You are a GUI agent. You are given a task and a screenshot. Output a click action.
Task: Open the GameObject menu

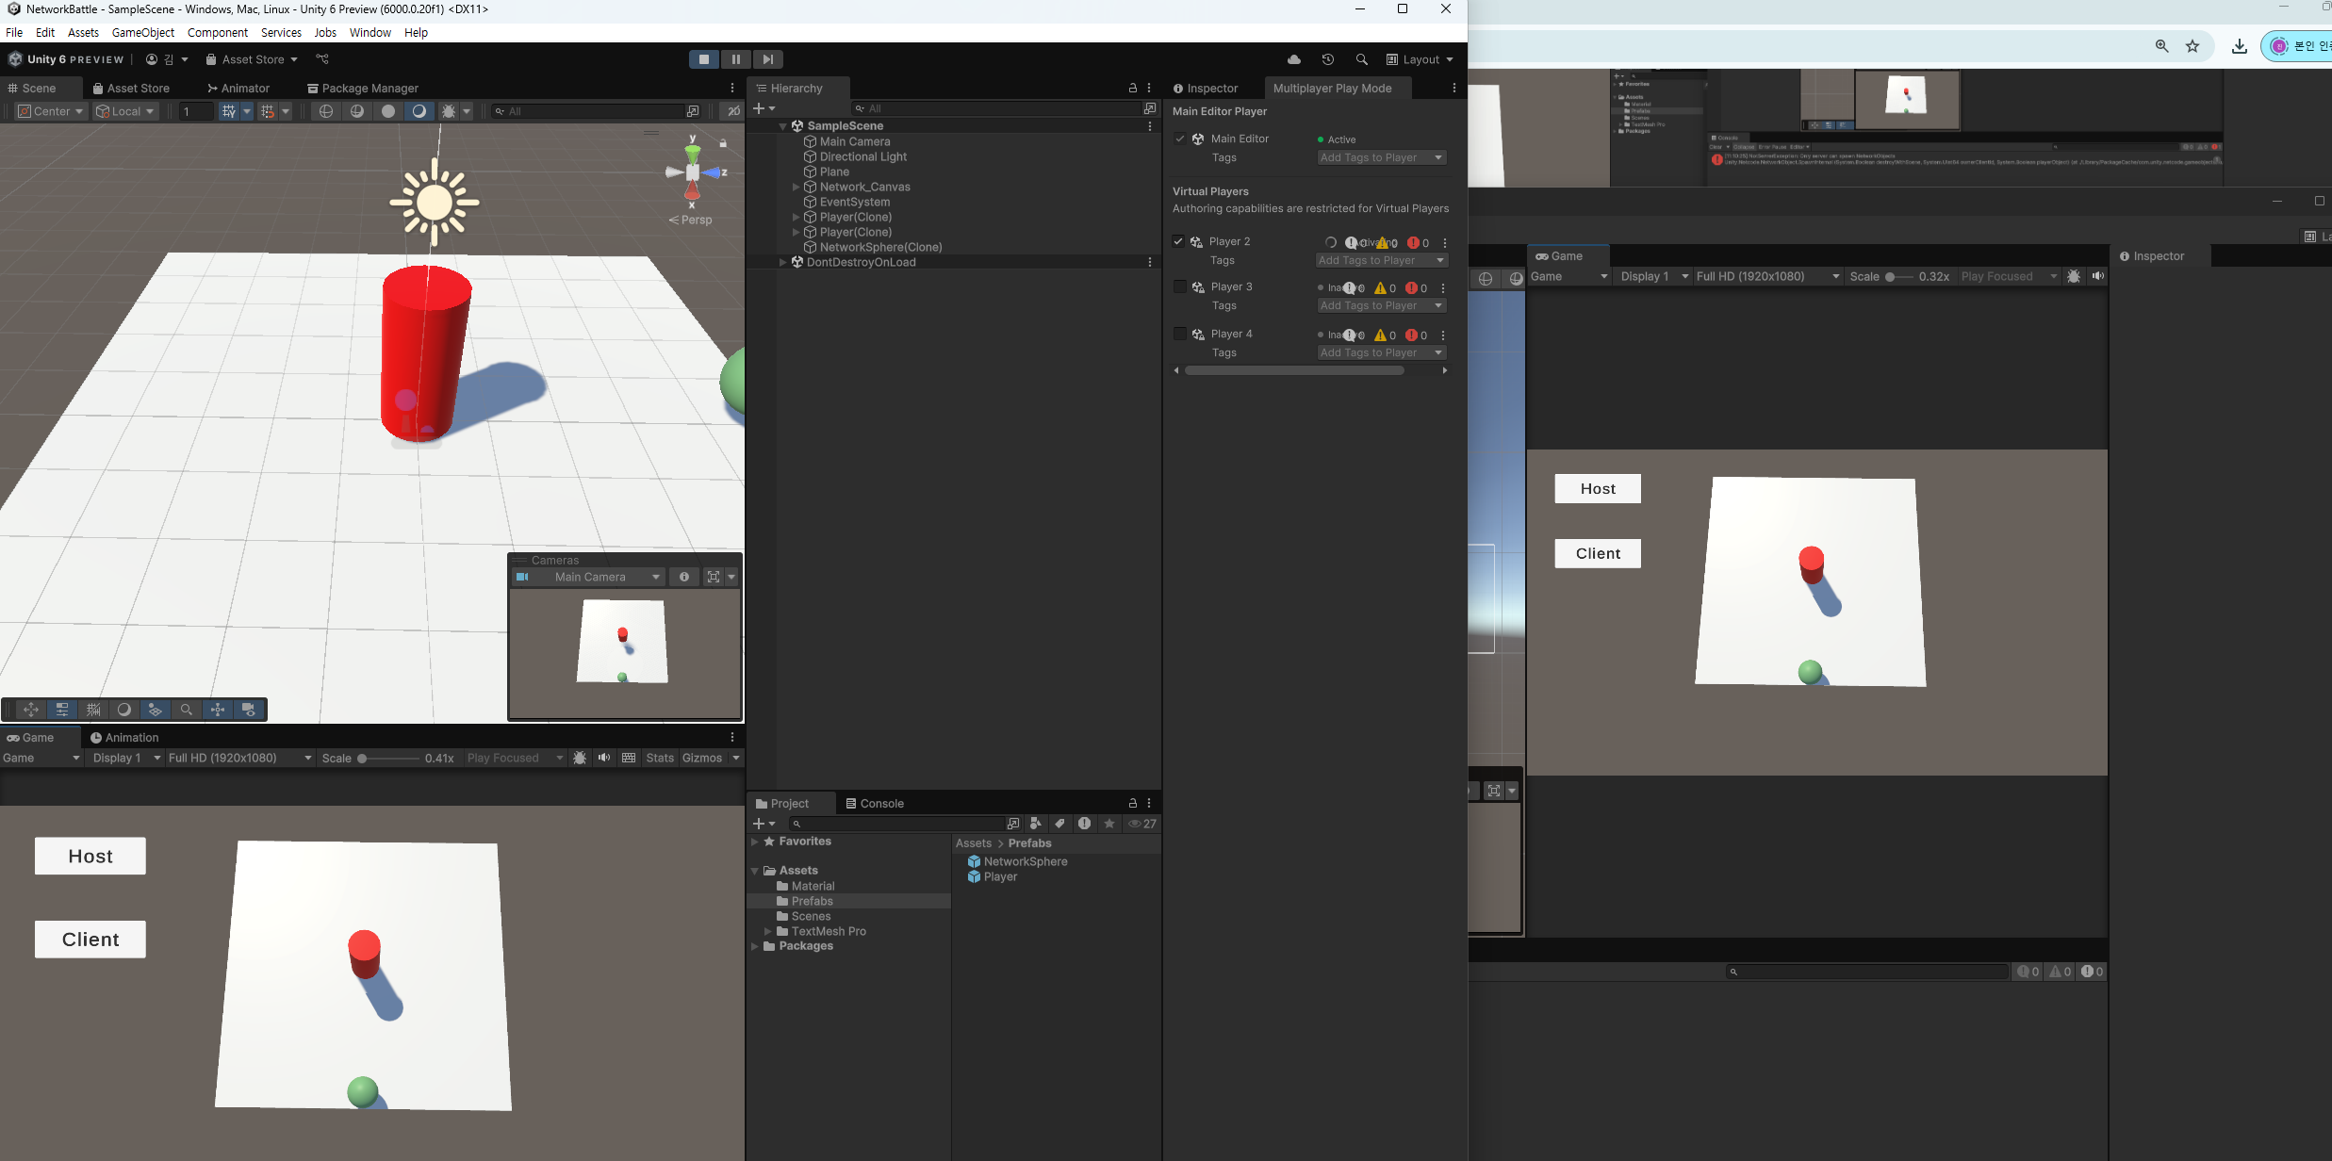pyautogui.click(x=142, y=32)
